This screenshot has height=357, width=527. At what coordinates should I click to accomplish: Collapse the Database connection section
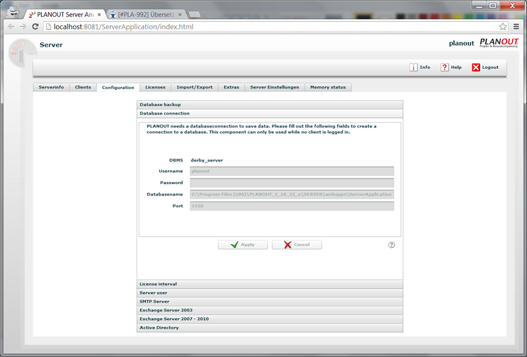(270, 113)
